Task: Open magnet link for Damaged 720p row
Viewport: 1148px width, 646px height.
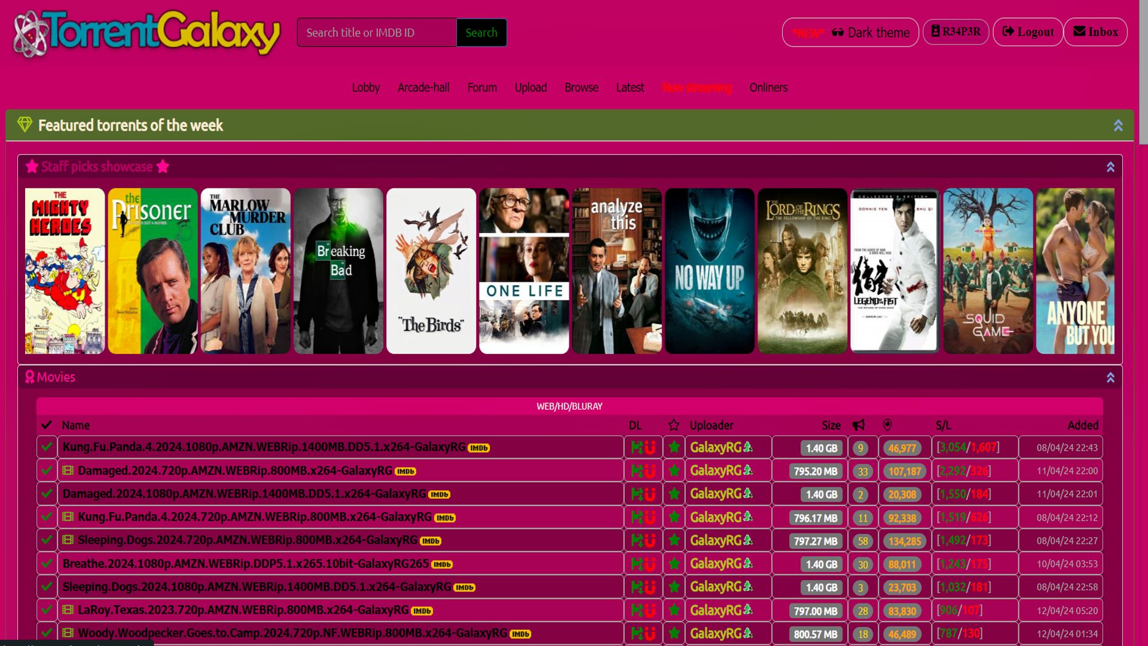Action: click(650, 471)
